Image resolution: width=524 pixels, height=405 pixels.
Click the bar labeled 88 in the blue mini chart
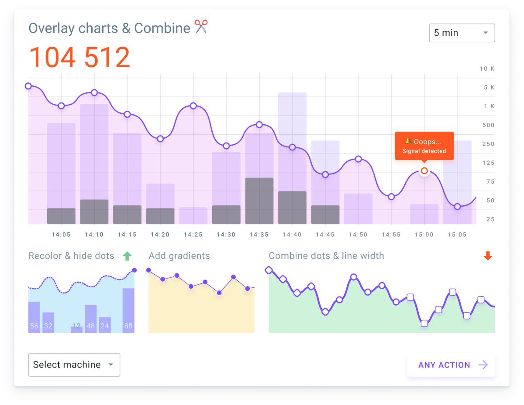click(128, 310)
